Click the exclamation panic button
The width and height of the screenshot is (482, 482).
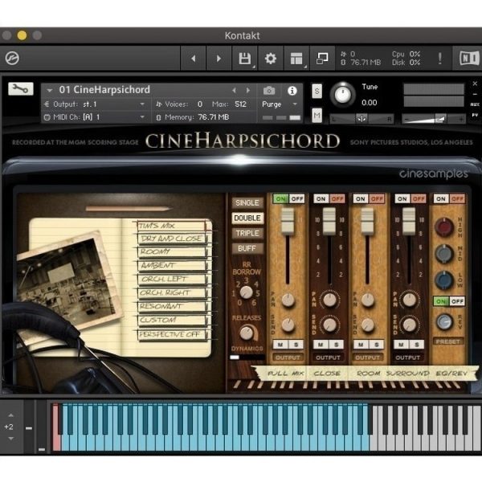(x=440, y=58)
